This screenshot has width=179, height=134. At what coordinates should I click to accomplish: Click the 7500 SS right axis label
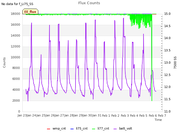[x=175, y=63]
